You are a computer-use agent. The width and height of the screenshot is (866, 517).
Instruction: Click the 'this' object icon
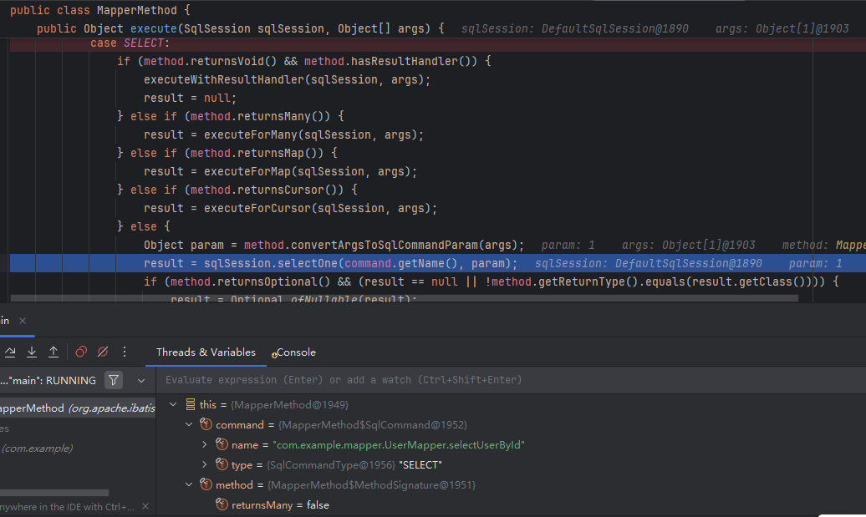pos(191,404)
